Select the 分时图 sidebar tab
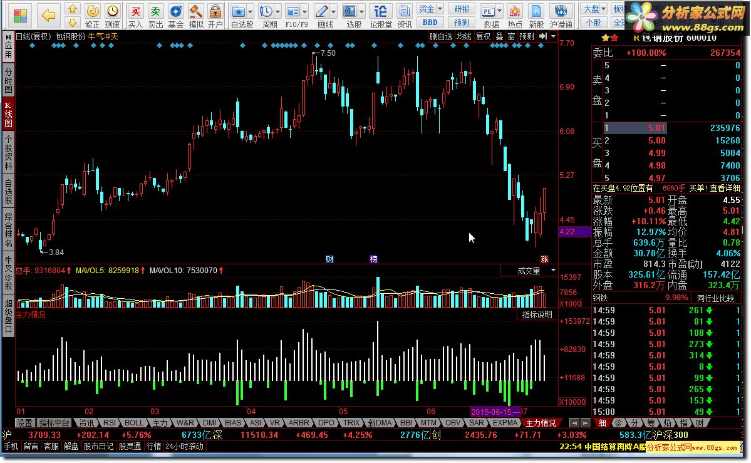 pyautogui.click(x=8, y=80)
